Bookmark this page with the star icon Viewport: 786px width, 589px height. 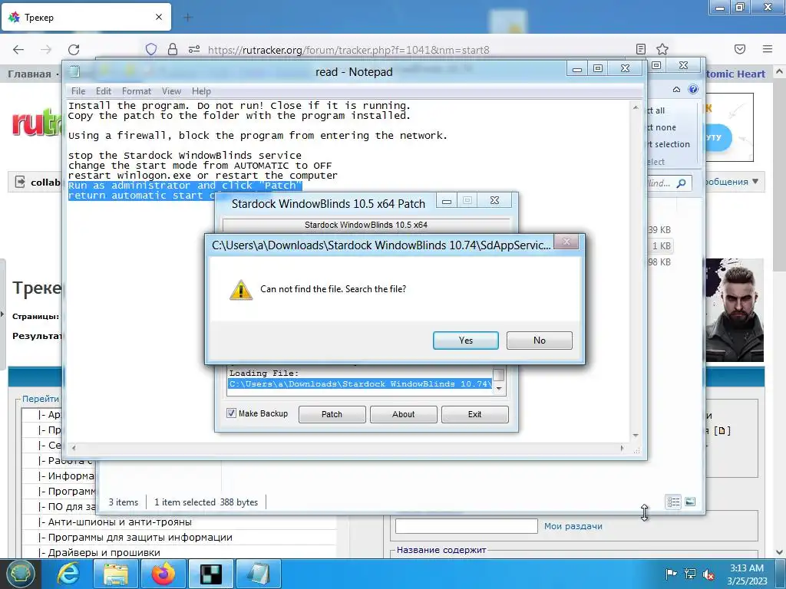click(x=662, y=49)
